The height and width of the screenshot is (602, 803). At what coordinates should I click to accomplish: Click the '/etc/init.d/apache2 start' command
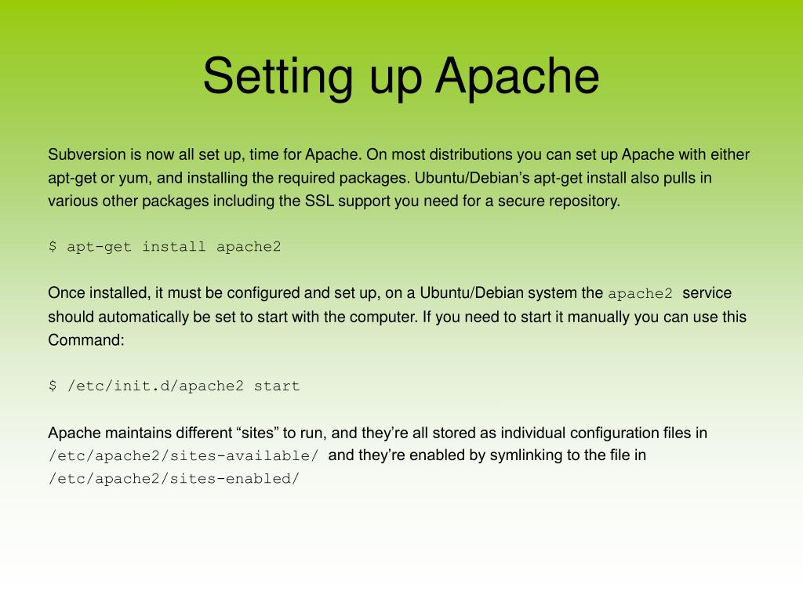(183, 386)
